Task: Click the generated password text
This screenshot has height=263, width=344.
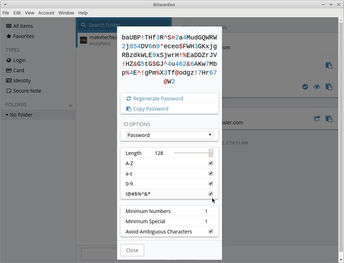Action: (x=169, y=59)
